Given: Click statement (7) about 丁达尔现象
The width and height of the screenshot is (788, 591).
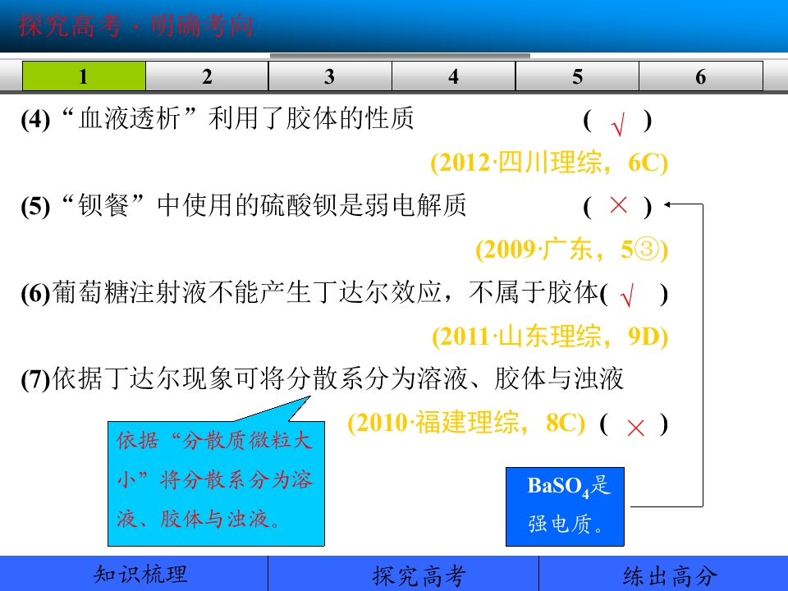Looking at the screenshot, I should [x=322, y=378].
